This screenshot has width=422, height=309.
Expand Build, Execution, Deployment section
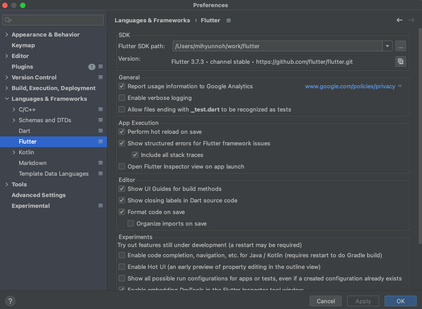7,88
